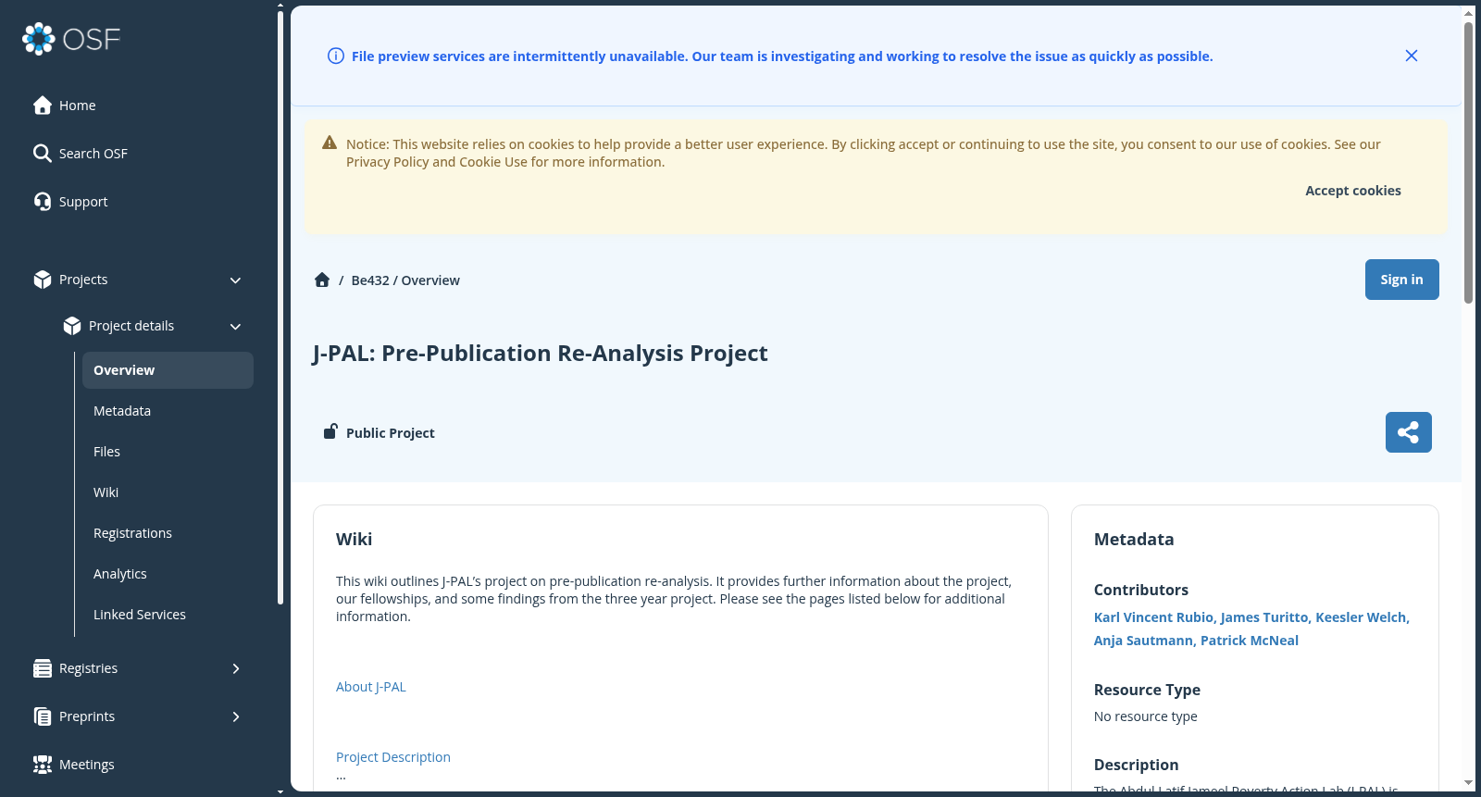This screenshot has height=797, width=1481.
Task: Click the warning triangle in cookie notice
Action: (x=330, y=143)
